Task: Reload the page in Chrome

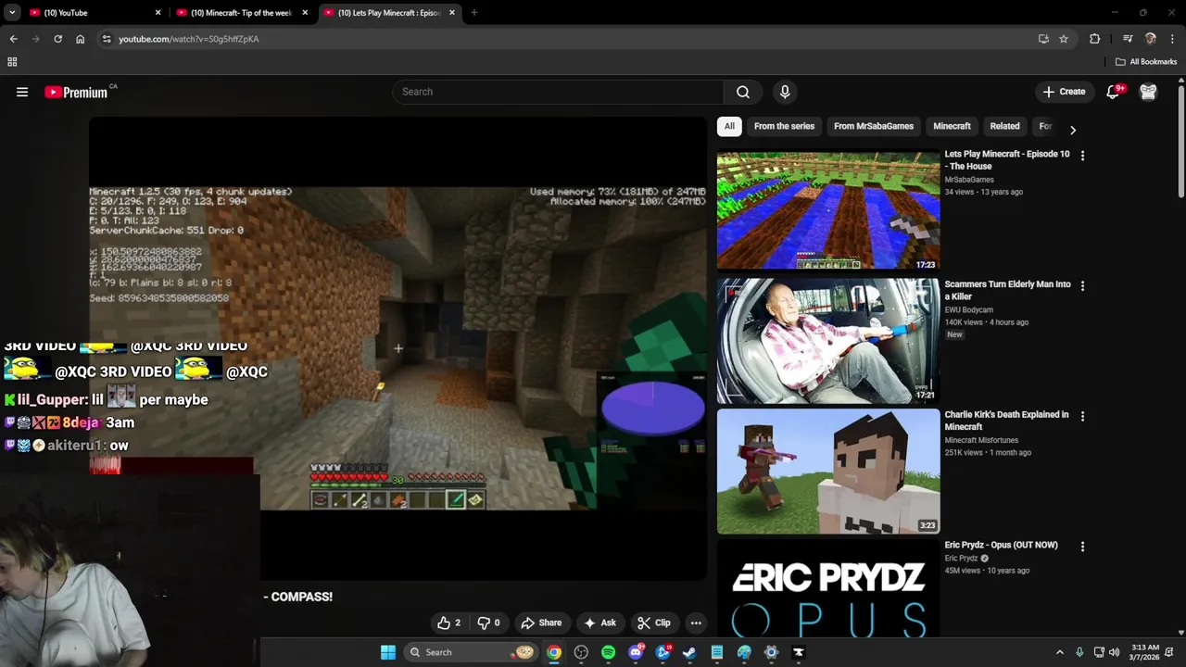Action: 57,39
